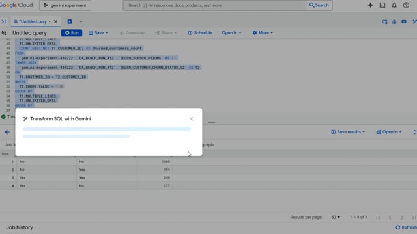Click the results pane resize handle bar
Image resolution: width=417 pixels, height=234 pixels.
[212, 123]
